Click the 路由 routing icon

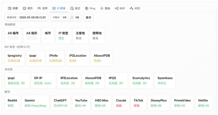point(102,8)
